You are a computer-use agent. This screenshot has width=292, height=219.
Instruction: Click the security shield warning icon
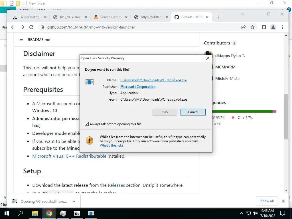click(90, 141)
